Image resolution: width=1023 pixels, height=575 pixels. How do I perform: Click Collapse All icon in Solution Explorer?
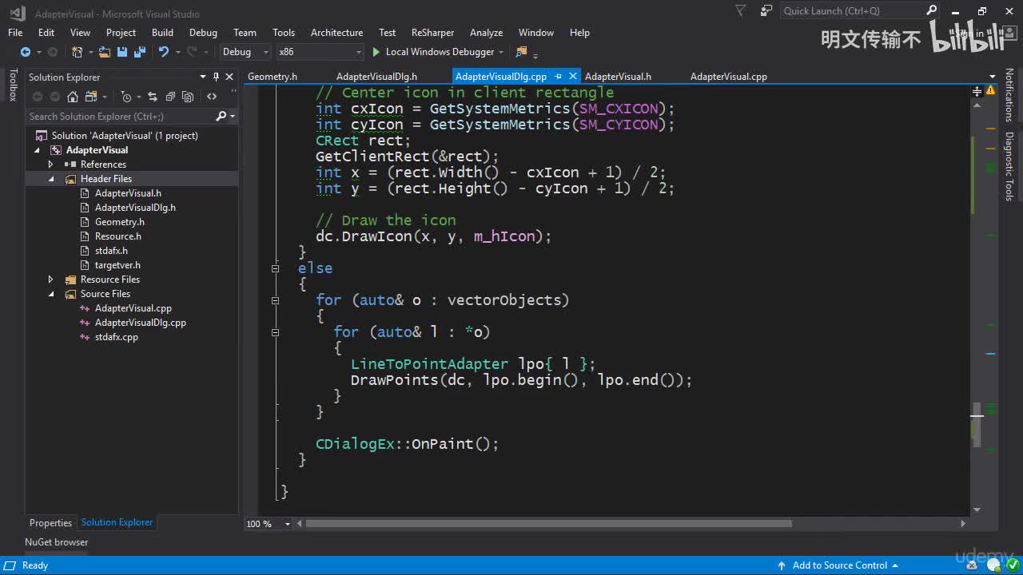click(x=170, y=97)
